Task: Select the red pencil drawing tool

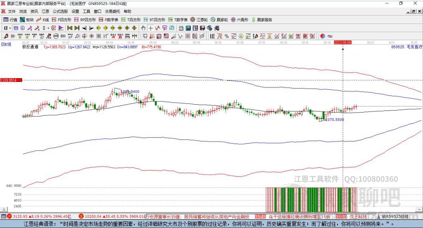Action: pyautogui.click(x=6, y=36)
